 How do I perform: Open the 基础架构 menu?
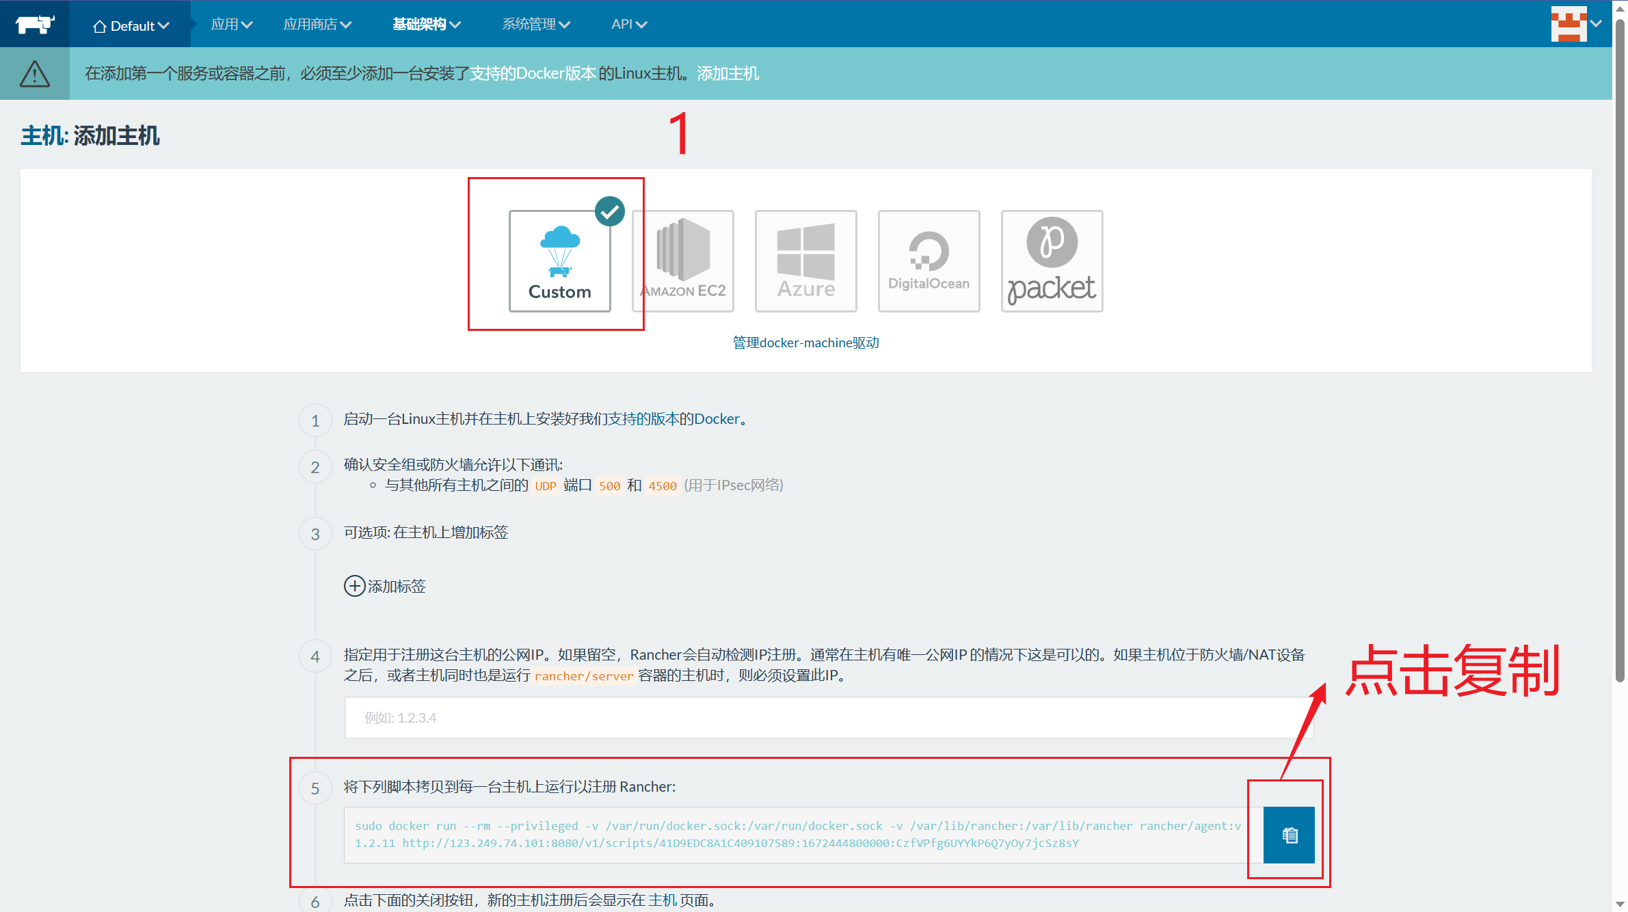[x=426, y=25]
